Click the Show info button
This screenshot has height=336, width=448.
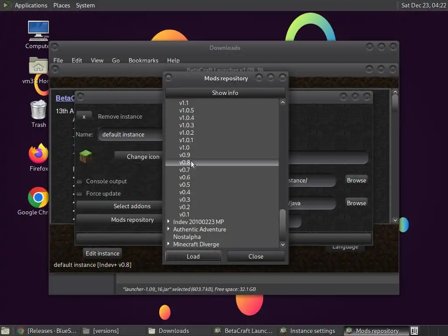click(x=225, y=93)
